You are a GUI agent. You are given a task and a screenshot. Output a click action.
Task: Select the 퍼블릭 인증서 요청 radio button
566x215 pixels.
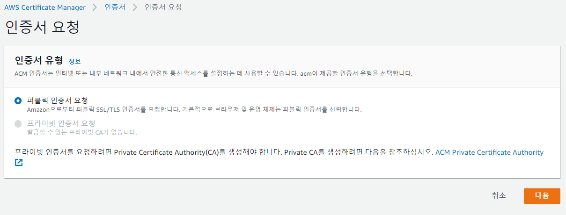point(18,100)
